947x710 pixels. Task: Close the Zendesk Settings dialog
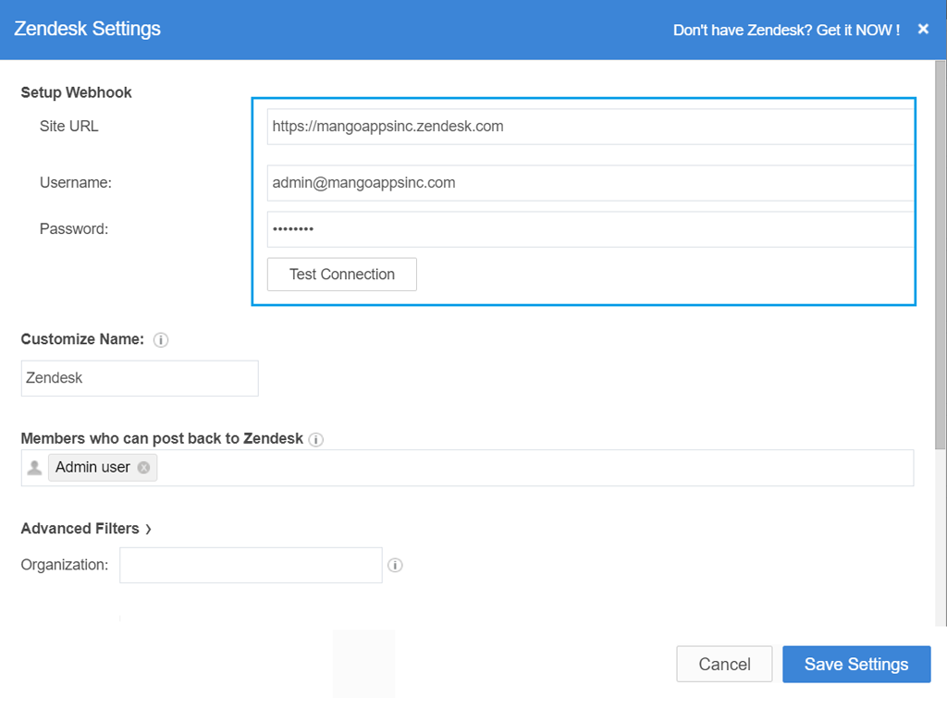coord(923,29)
